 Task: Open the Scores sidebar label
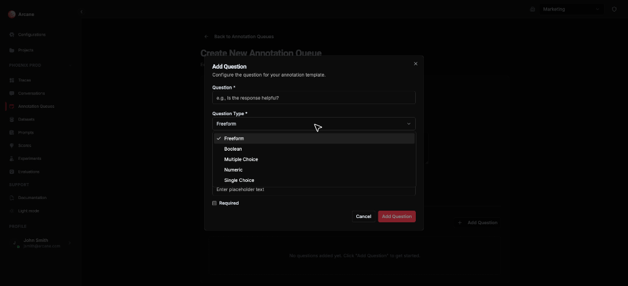click(x=25, y=146)
